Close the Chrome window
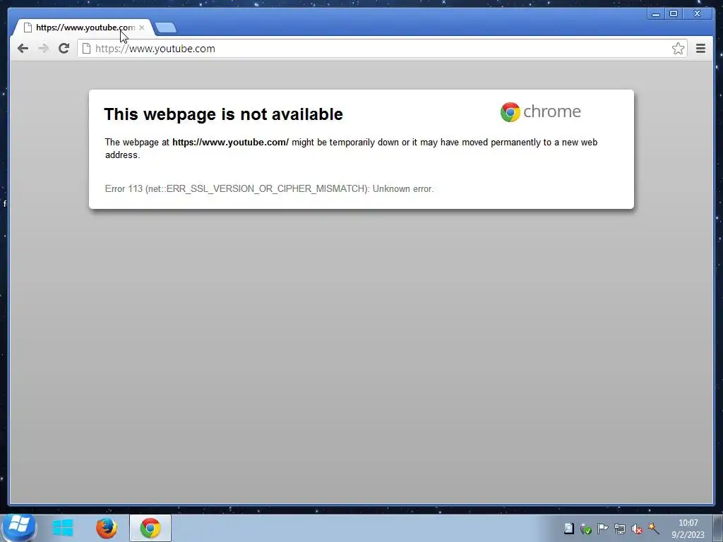723x542 pixels. (x=698, y=13)
